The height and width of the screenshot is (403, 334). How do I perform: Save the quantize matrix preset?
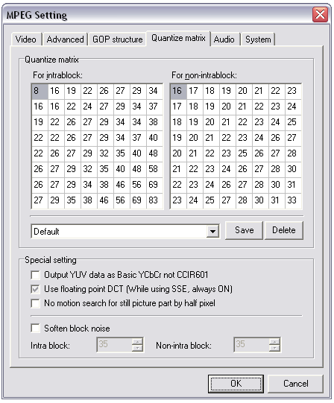(245, 230)
